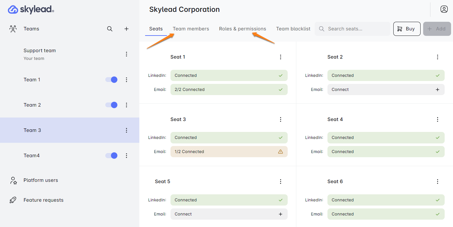This screenshot has width=453, height=227.
Task: Select Team 3 in the sidebar
Action: click(x=32, y=130)
